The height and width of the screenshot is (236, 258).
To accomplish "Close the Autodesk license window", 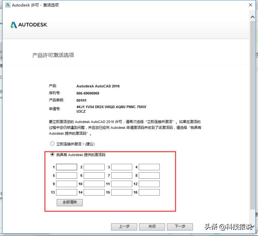I will click(250, 5).
